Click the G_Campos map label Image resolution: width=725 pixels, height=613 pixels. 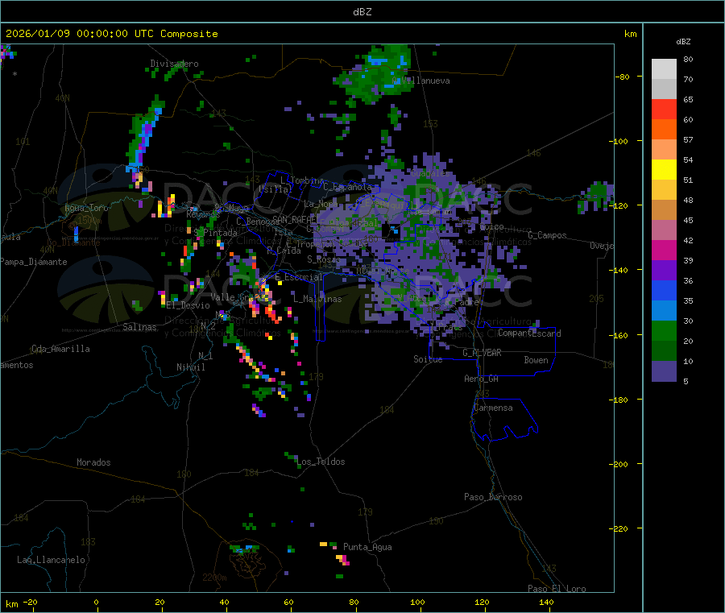[548, 235]
